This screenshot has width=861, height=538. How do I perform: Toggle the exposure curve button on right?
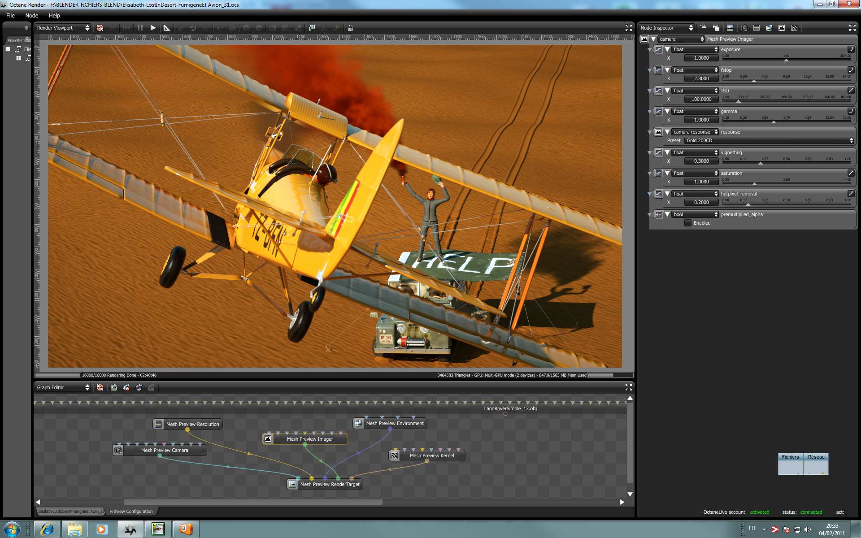click(850, 49)
